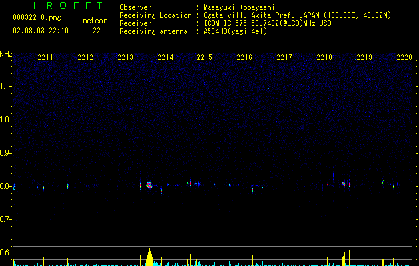
Task: Click time marker 2214
Action: point(165,57)
